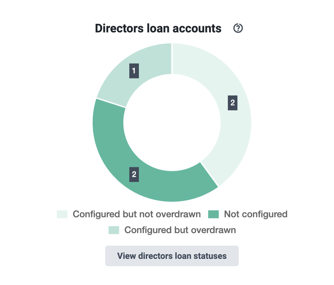This screenshot has height=285, width=334.
Task: Click the white center hole of the donut
Action: 172,122
